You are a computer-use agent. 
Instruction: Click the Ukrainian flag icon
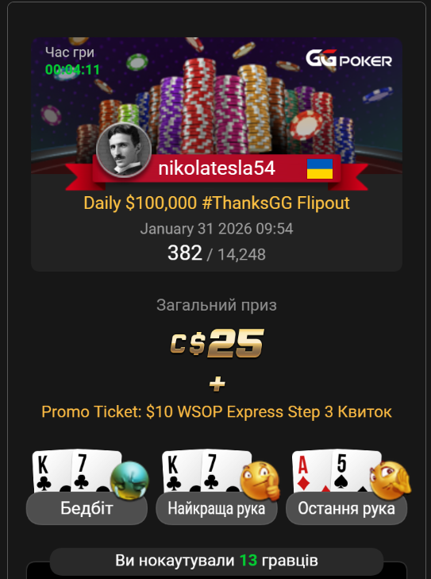click(320, 168)
